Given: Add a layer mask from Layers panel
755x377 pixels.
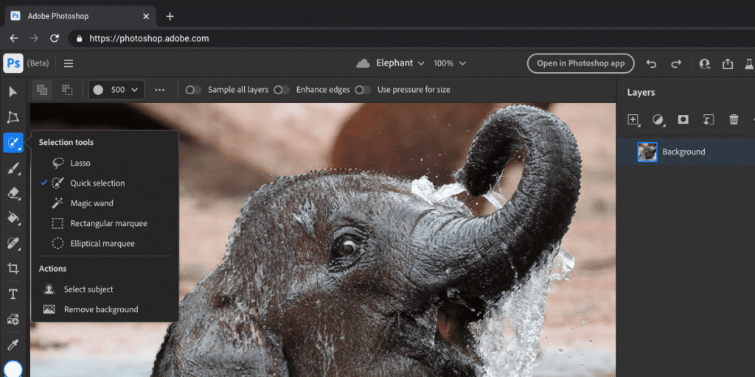Looking at the screenshot, I should [683, 119].
